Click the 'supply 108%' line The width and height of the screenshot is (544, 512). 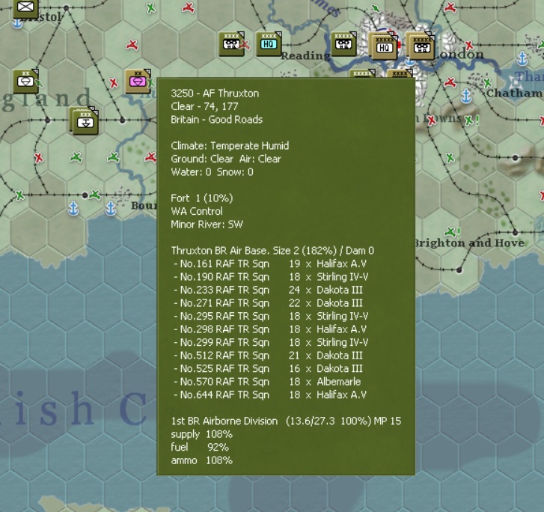click(201, 434)
